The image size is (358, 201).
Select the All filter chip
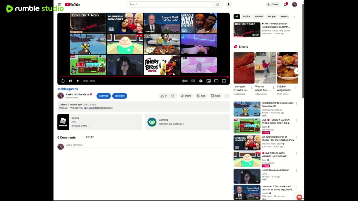tap(237, 16)
